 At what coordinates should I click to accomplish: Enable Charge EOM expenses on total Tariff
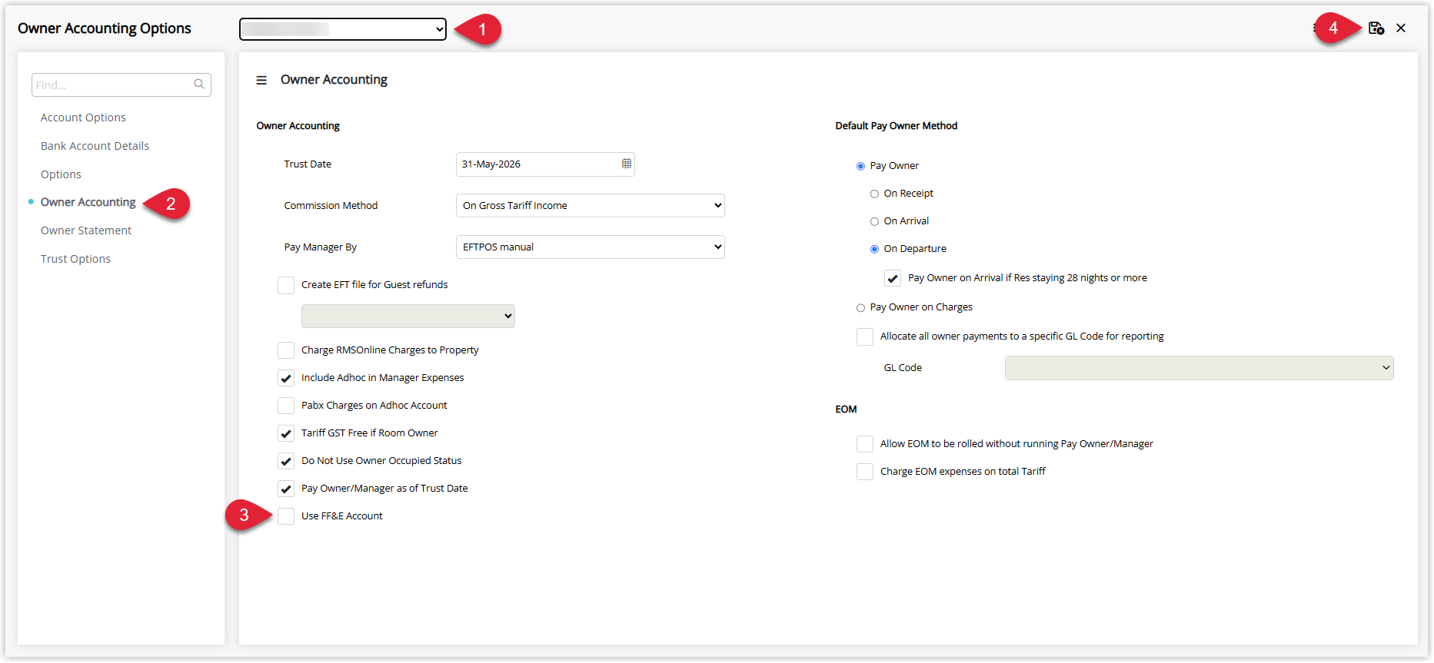point(865,472)
